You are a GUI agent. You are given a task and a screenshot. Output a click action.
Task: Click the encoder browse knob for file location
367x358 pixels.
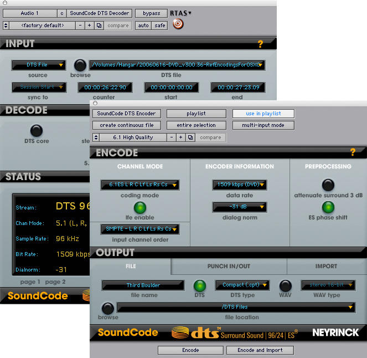point(108,308)
